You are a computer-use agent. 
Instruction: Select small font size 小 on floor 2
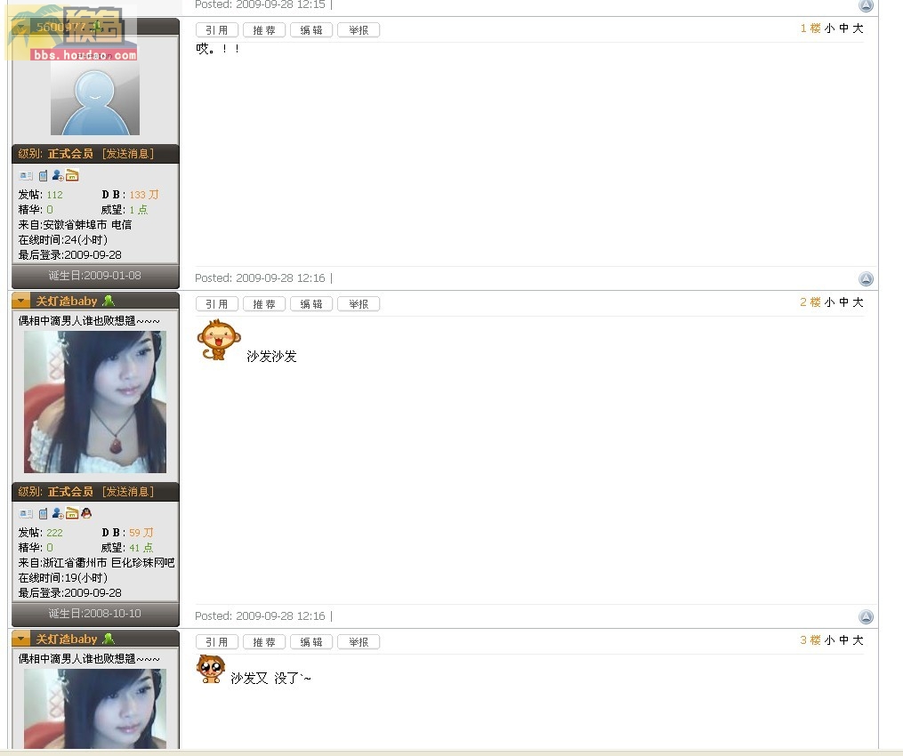tap(829, 302)
